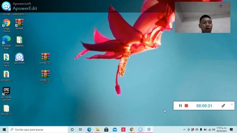Click OneDrive cloud tray icon
Screen dimensions: 237x133
tap(197, 130)
